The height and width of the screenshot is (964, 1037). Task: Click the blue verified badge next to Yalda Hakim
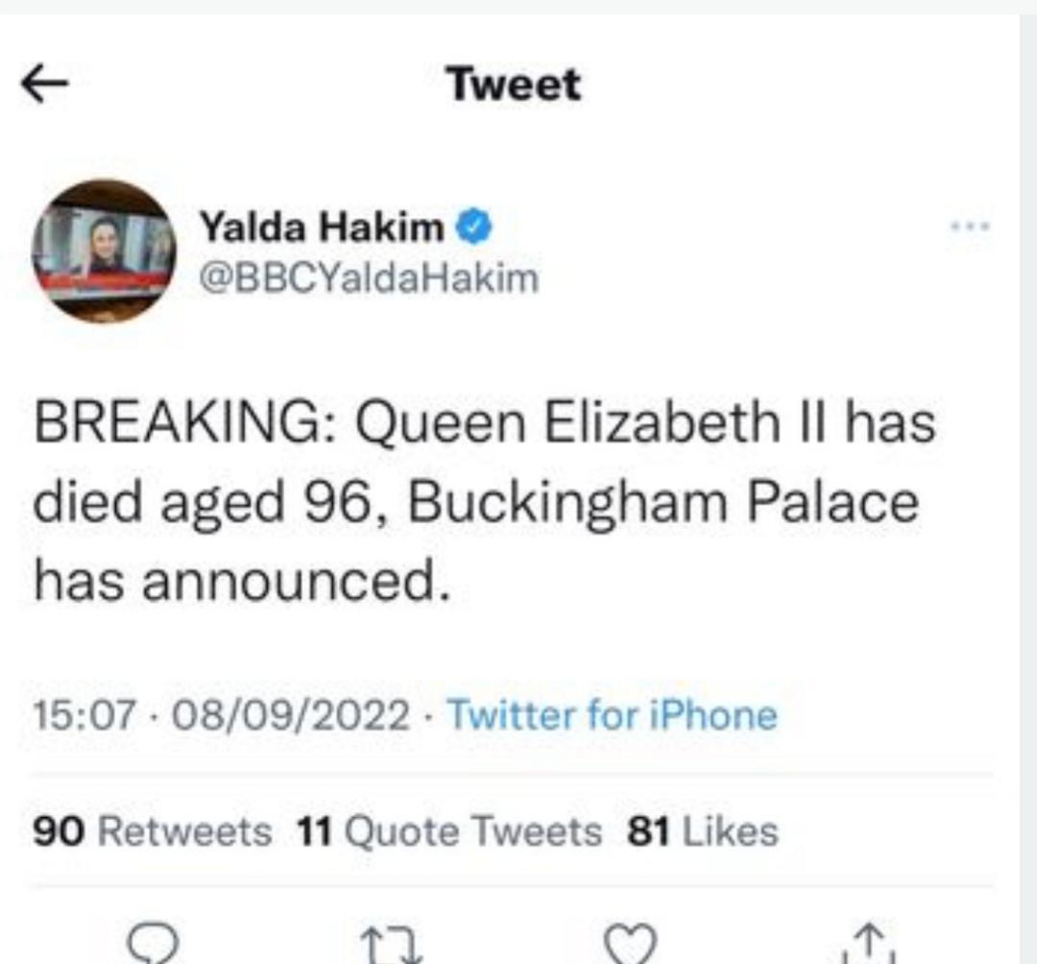pos(472,228)
